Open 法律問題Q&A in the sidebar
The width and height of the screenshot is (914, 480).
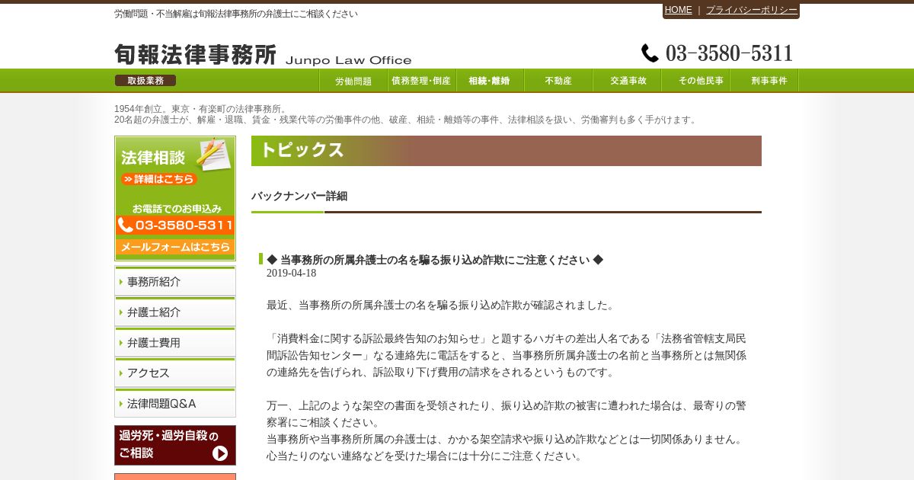point(175,403)
